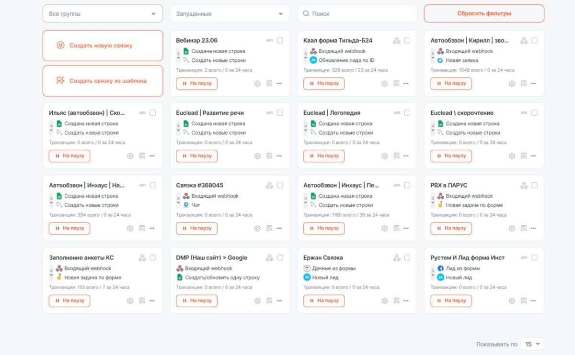Screen dimensions: 575x355
Task: Click API badge on Рустем И Лид форма Инст
Action: point(524,257)
